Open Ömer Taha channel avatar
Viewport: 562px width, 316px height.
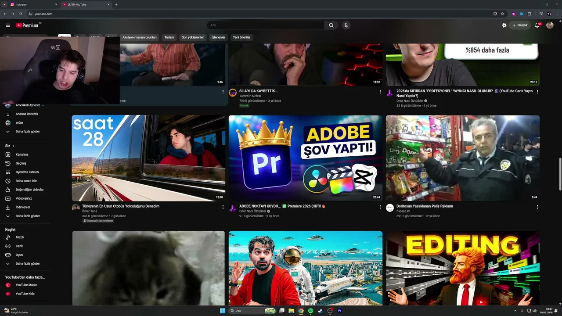pyautogui.click(x=76, y=208)
